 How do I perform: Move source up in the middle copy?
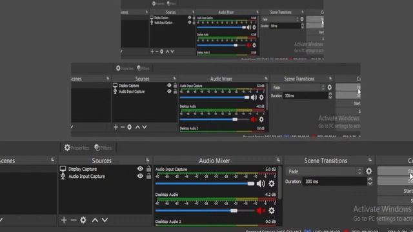(x=137, y=127)
